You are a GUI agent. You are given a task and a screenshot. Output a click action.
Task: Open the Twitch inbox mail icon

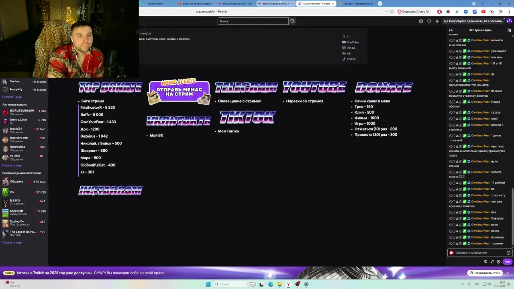pos(421,21)
